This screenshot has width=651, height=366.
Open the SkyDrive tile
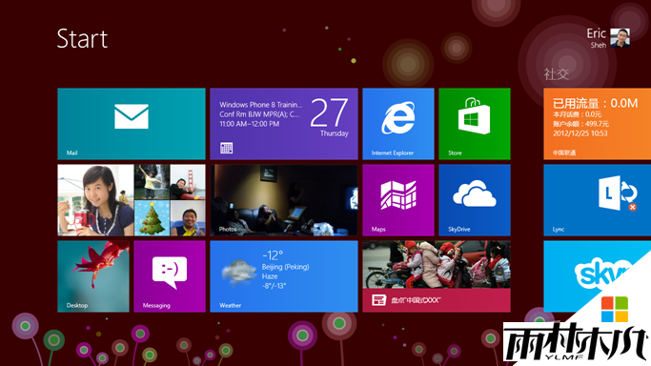click(x=475, y=200)
